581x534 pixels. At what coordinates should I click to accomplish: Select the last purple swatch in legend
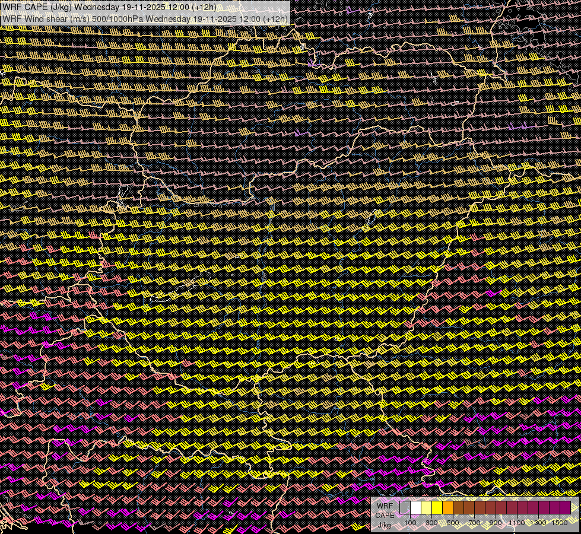pyautogui.click(x=565, y=508)
